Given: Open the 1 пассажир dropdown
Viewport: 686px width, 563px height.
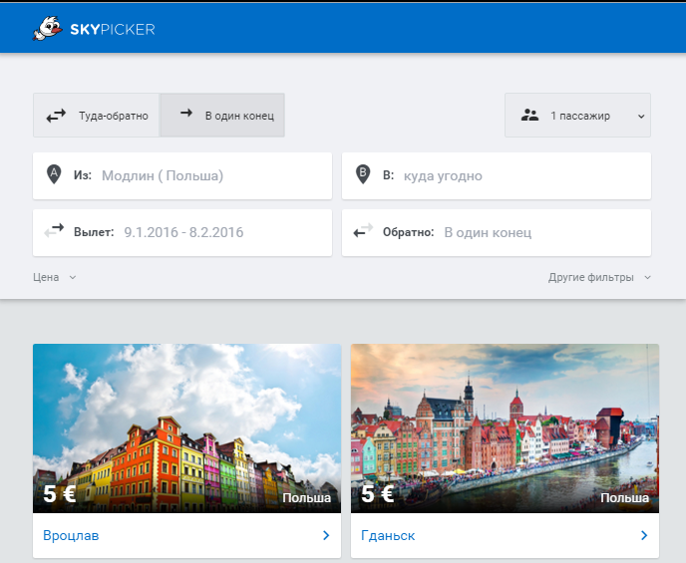Looking at the screenshot, I should click(x=577, y=116).
